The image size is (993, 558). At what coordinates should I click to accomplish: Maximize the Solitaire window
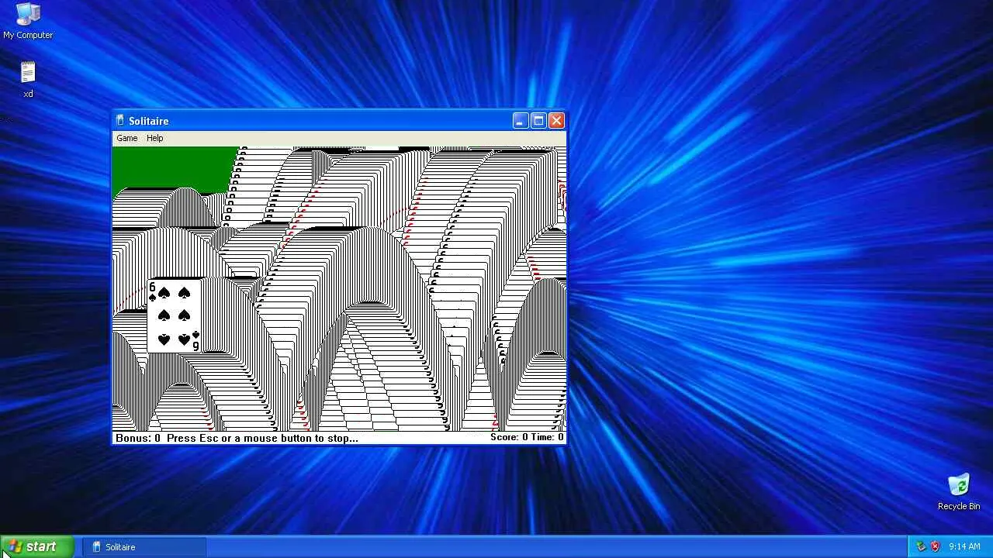pyautogui.click(x=538, y=121)
